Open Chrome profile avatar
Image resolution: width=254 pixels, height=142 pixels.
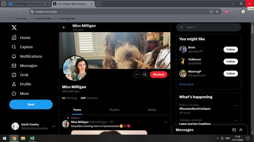[x=243, y=12]
